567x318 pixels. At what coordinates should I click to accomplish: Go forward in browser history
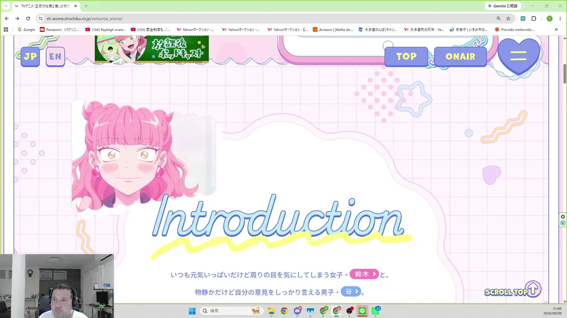coord(17,19)
